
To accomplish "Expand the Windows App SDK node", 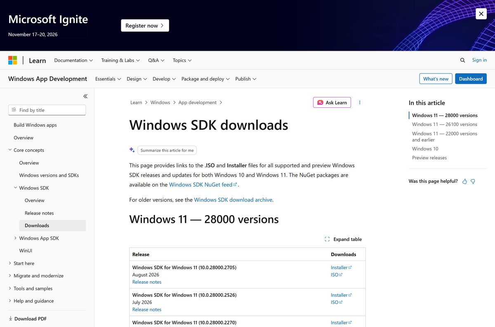I will (x=39, y=238).
